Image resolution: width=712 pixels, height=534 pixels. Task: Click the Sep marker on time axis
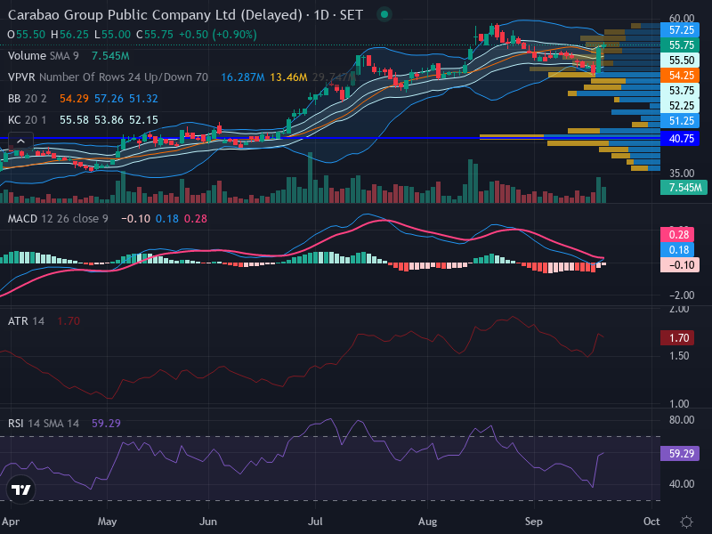pos(533,522)
